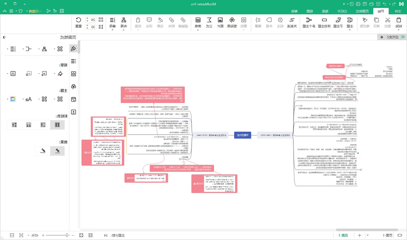Screen dimensions: 407x240
Task: Click the print icon in title bar
Action: (x=358, y=4)
